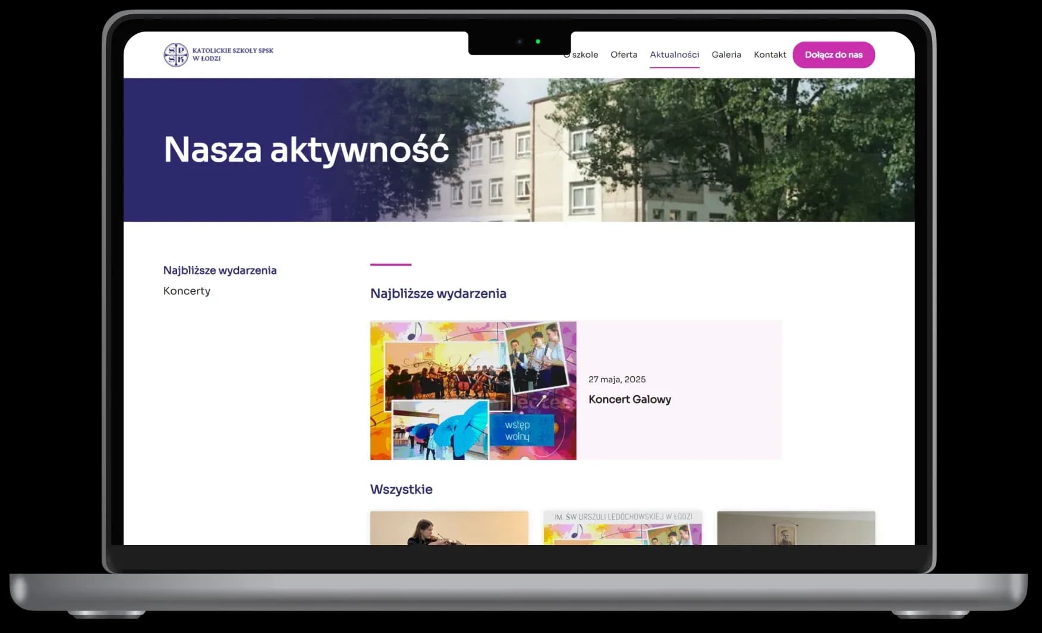Click the SPSK school logo

(176, 55)
